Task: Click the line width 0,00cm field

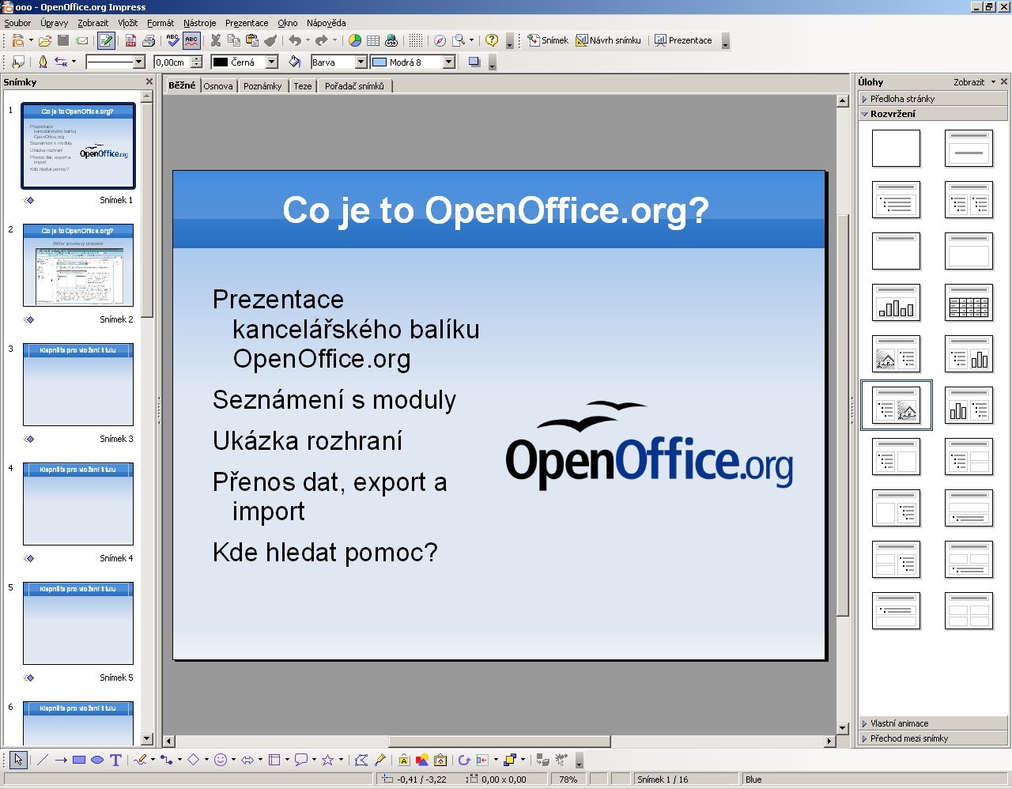Action: click(172, 62)
